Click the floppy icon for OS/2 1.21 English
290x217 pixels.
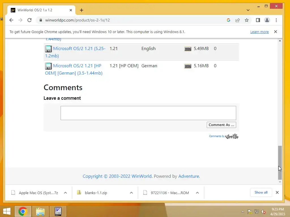48,49
